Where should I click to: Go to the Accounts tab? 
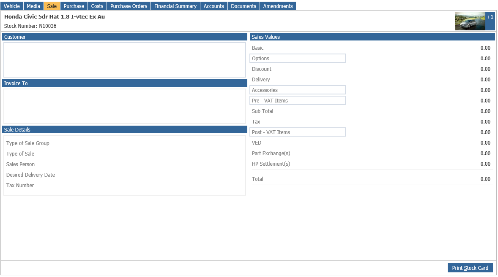(x=214, y=6)
